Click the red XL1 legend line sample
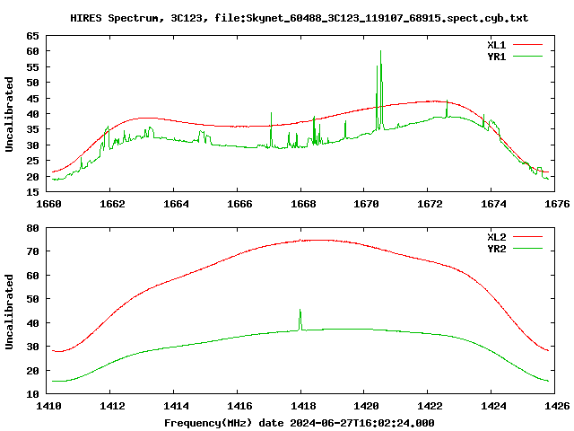574x431 pixels. (527, 45)
